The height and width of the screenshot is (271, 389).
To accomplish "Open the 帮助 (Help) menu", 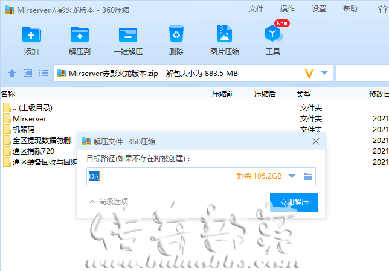I will pos(350,9).
